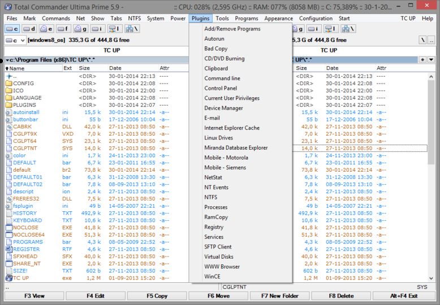Select drive i button in right panel
Screen dimensions: 440x305
[314, 29]
